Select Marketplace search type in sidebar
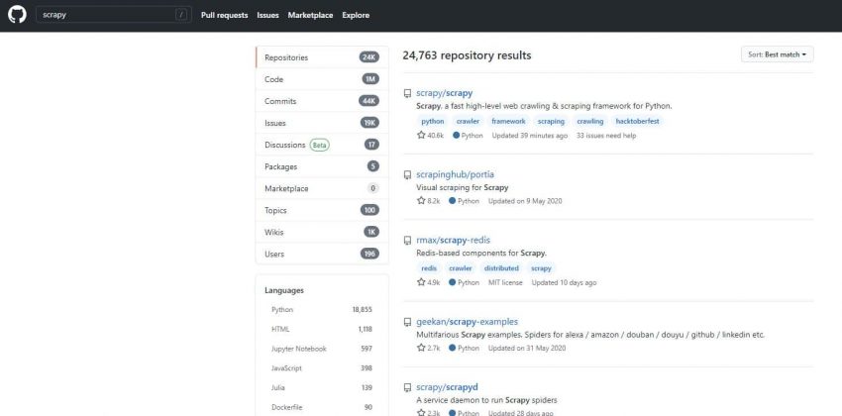This screenshot has height=416, width=842. coord(322,188)
